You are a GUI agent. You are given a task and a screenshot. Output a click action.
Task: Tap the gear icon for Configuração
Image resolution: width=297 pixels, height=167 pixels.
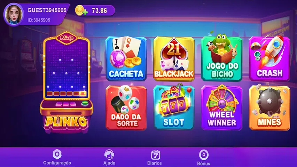click(x=57, y=154)
